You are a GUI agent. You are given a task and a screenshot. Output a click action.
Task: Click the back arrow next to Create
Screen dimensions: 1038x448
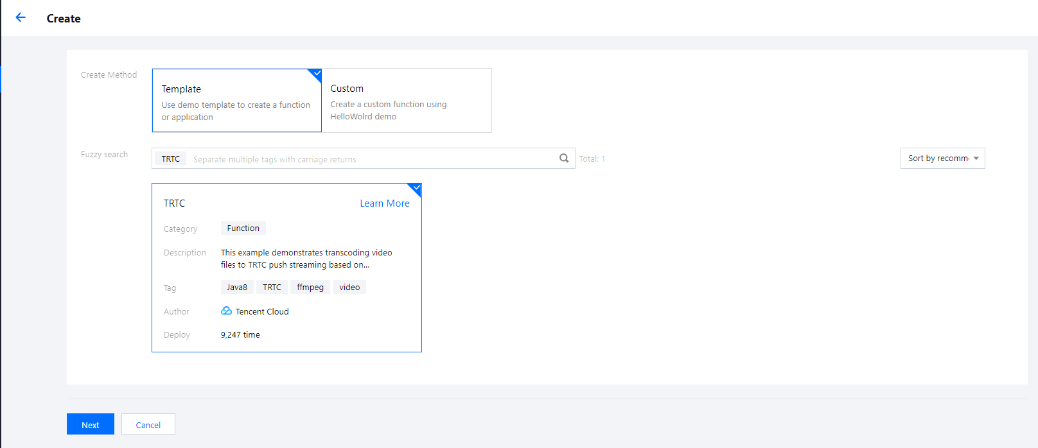coord(21,17)
